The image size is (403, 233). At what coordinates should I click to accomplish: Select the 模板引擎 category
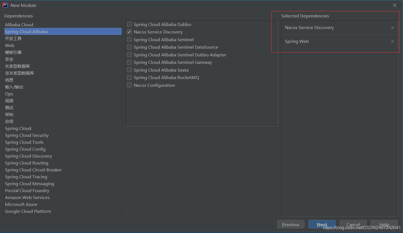coord(63,52)
